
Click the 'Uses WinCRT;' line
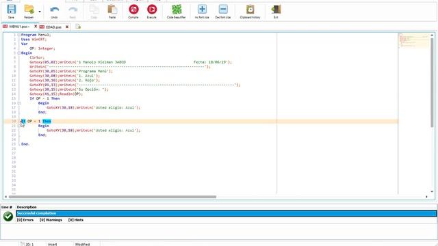(x=34, y=40)
